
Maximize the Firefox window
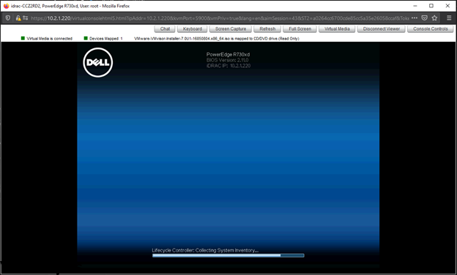[431, 6]
